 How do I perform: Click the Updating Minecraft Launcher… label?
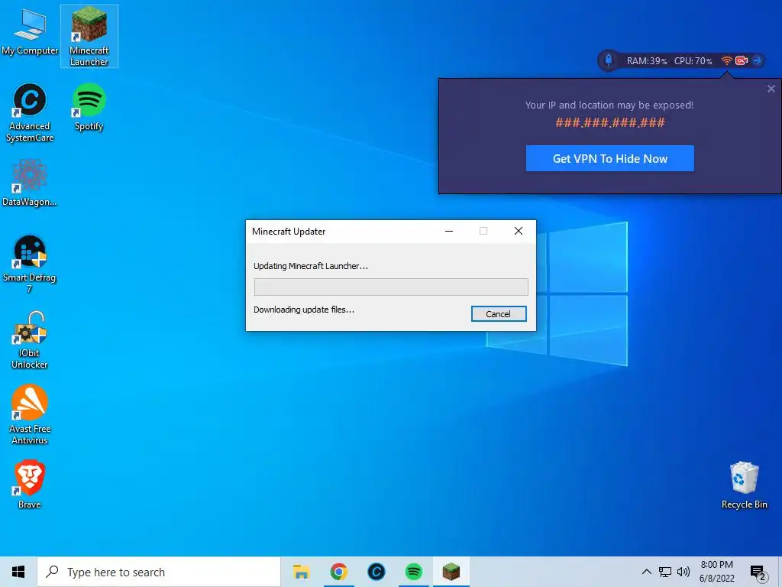click(311, 266)
